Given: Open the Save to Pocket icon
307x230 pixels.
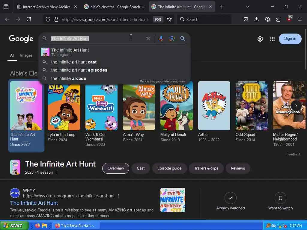Looking at the screenshot, I should click(246, 19).
